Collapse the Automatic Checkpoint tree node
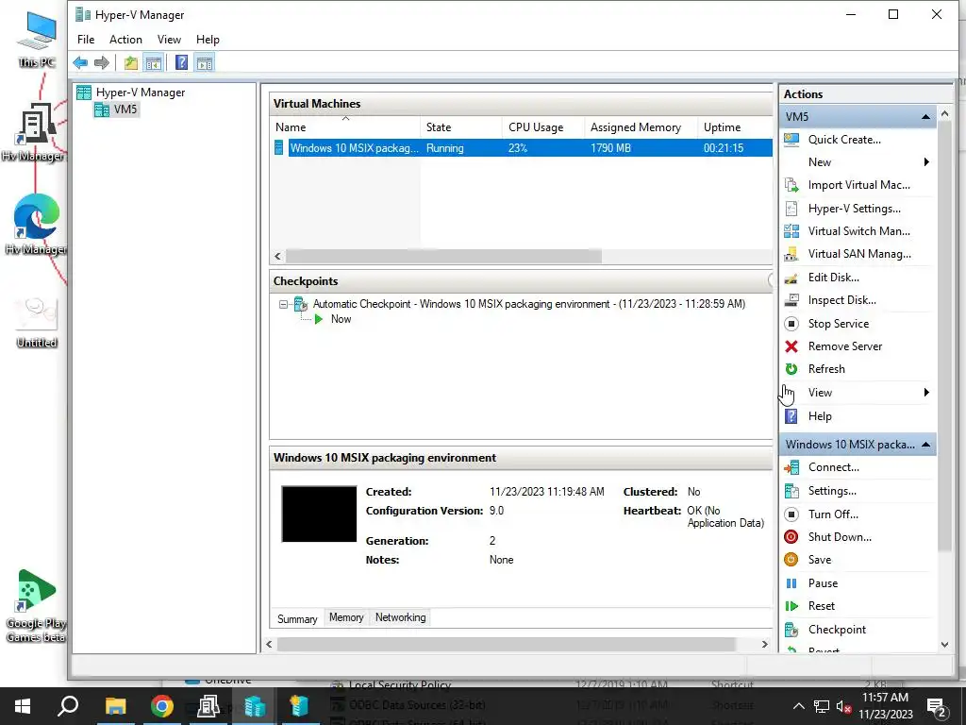 [x=283, y=304]
